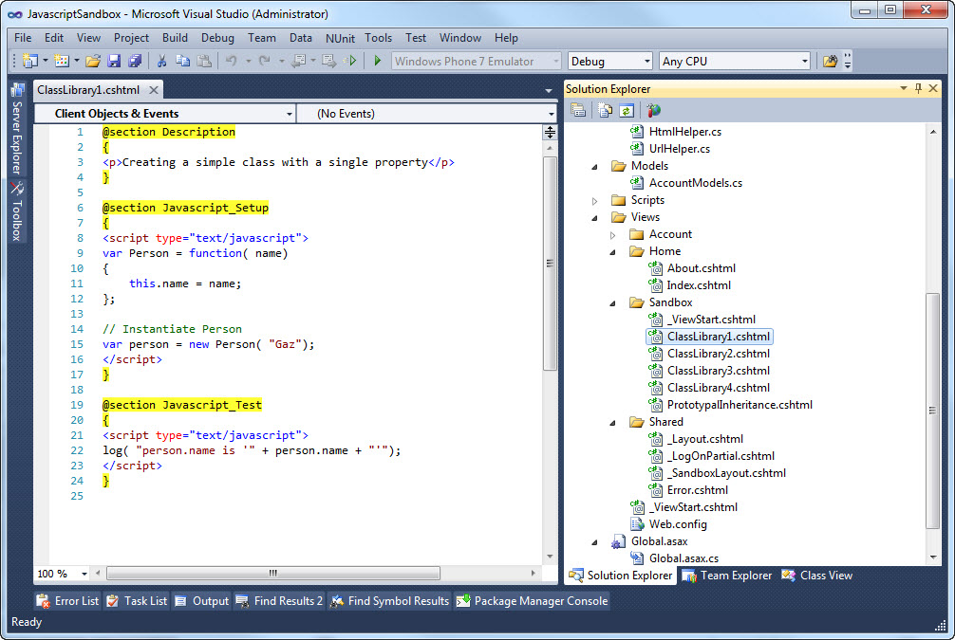Collapse the Home folder node
This screenshot has height=640, width=955.
612,252
